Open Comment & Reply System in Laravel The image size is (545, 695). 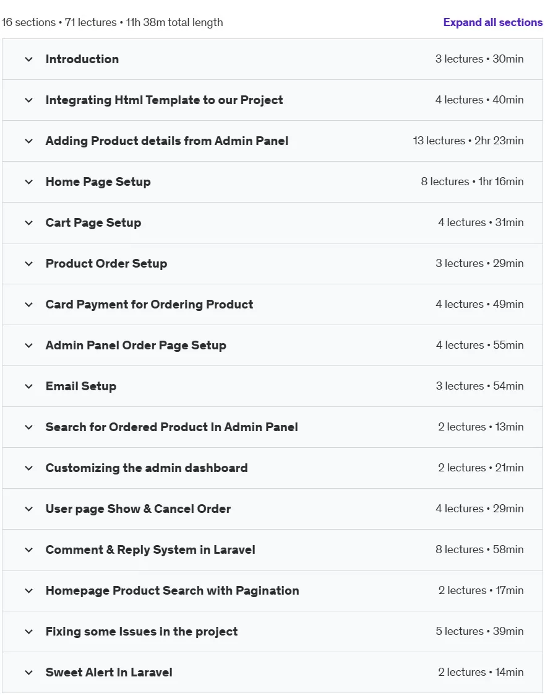150,549
